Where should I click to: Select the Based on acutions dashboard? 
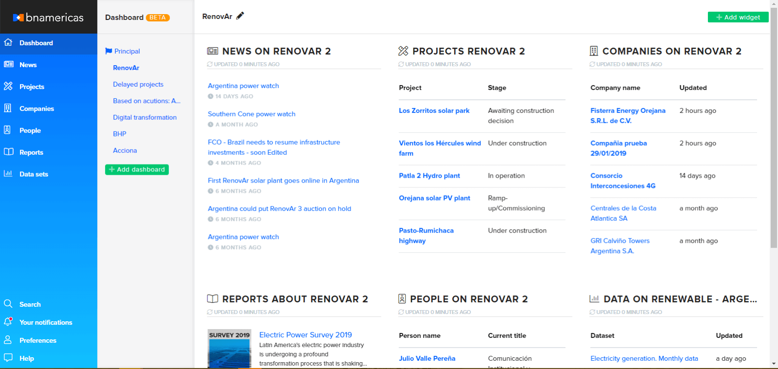click(x=147, y=101)
